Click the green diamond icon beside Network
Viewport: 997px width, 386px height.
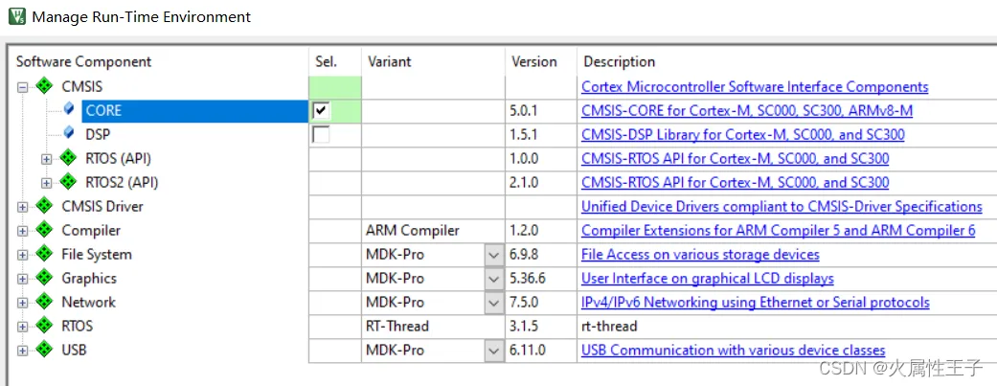[44, 302]
